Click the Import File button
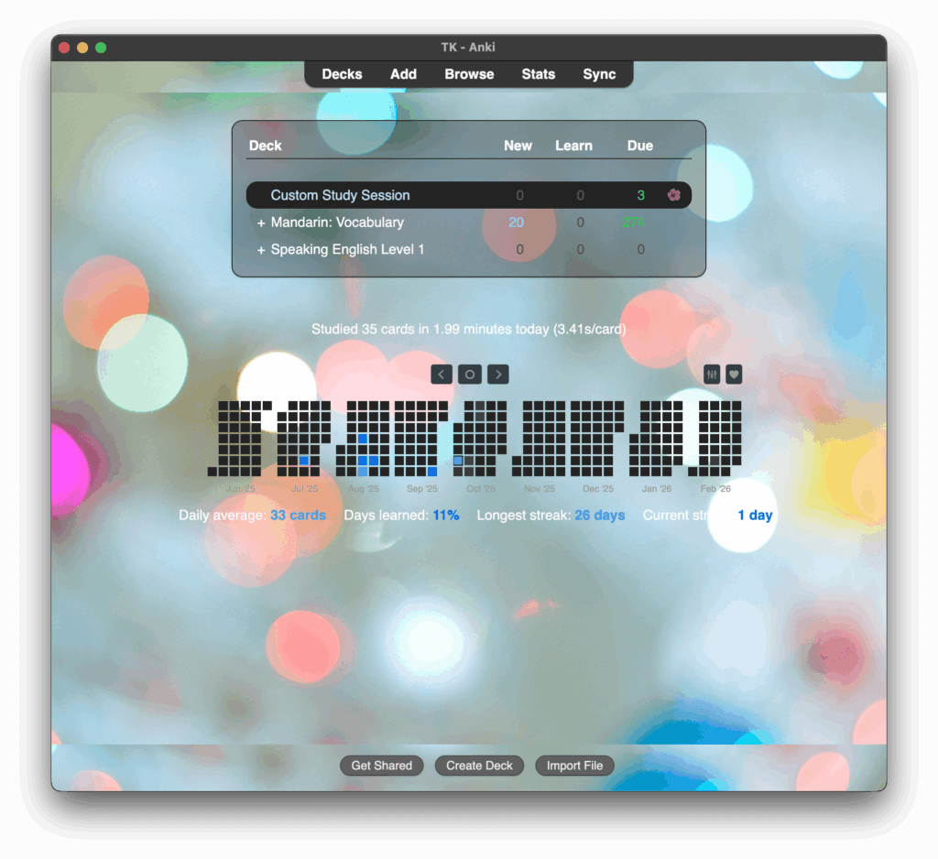Image resolution: width=938 pixels, height=859 pixels. (x=574, y=766)
